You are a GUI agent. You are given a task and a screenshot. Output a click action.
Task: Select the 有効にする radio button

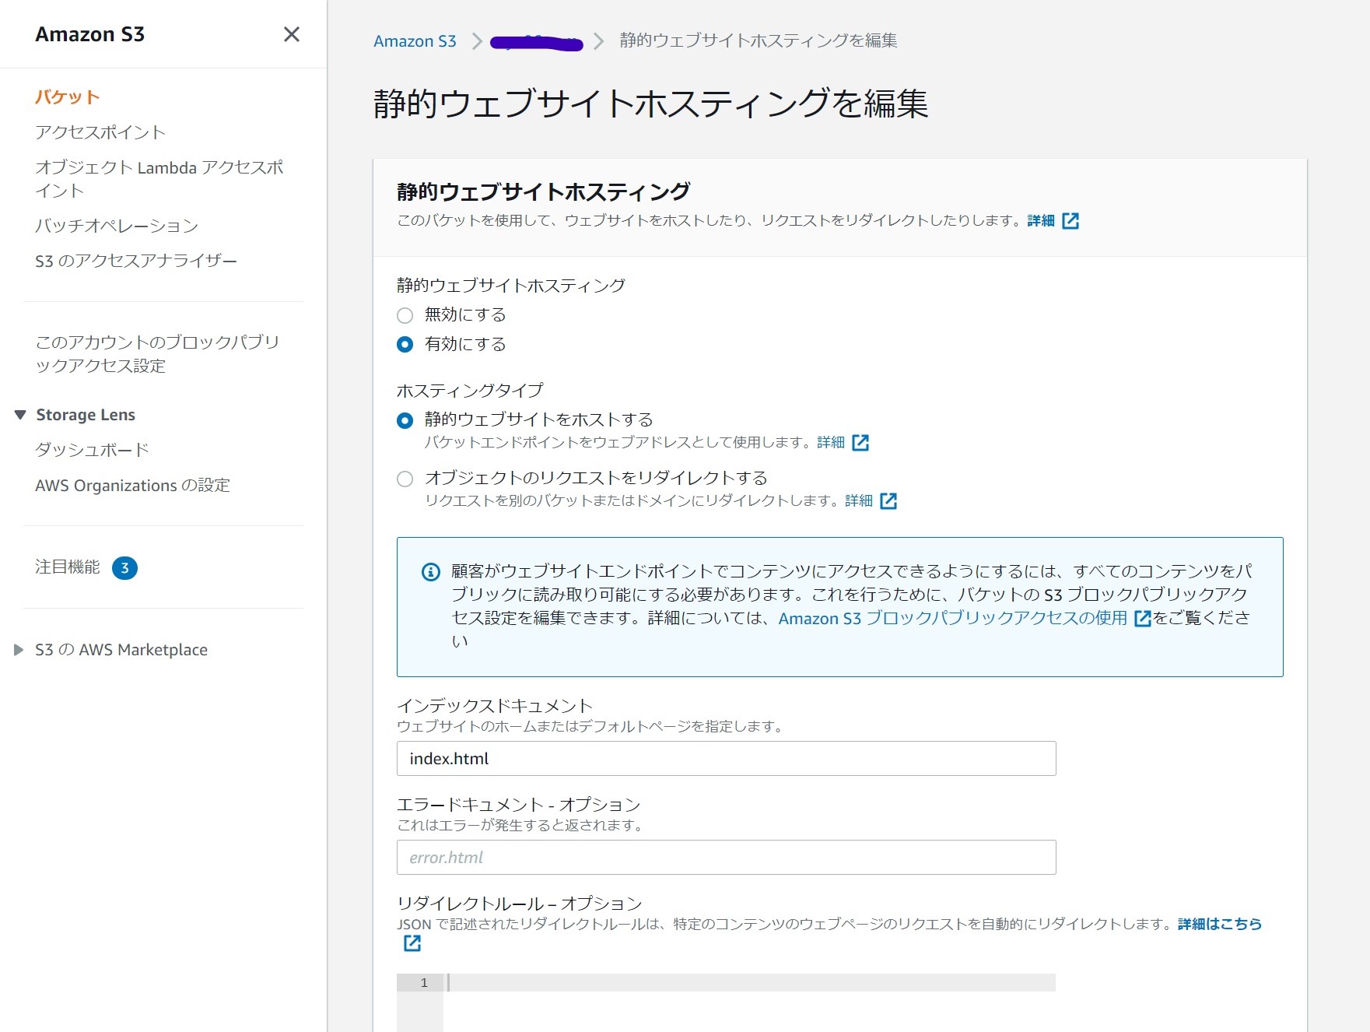(405, 345)
